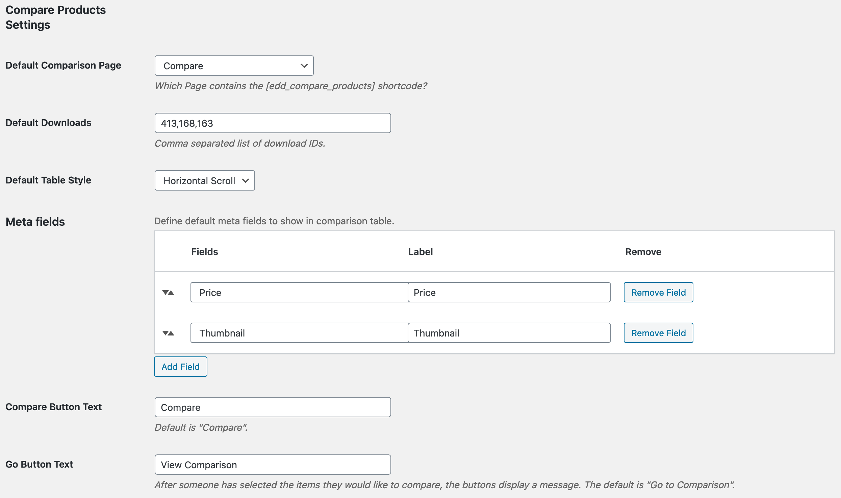
Task: Click the Remove column header
Action: pyautogui.click(x=643, y=252)
